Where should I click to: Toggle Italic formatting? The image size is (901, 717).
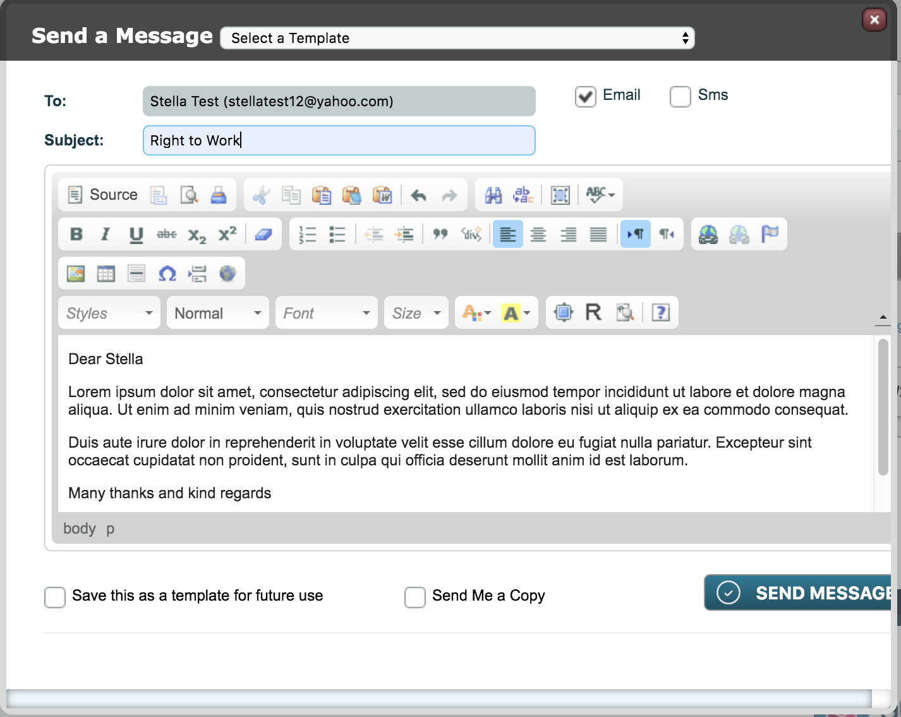pyautogui.click(x=106, y=234)
